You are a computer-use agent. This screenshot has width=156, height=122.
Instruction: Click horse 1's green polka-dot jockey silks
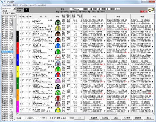58,22
